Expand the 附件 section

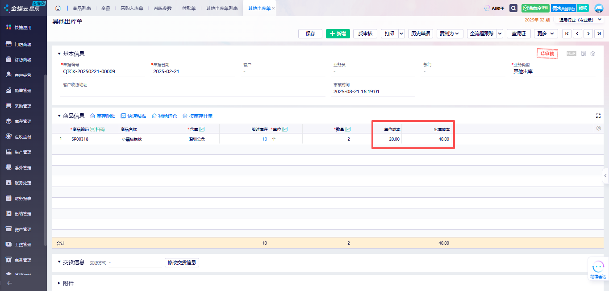59,283
